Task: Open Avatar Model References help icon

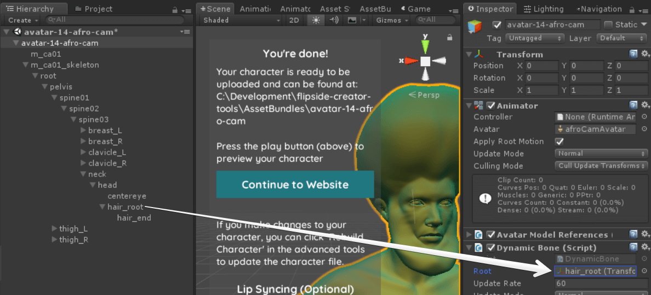Action: [633, 234]
